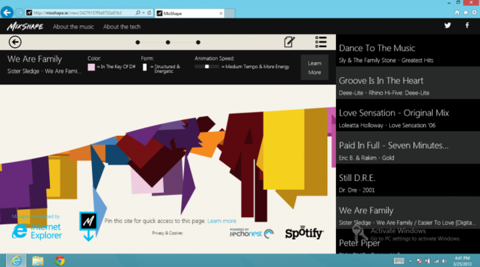The width and height of the screenshot is (480, 267).
Task: Click the browser forward button
Action: pos(19,13)
